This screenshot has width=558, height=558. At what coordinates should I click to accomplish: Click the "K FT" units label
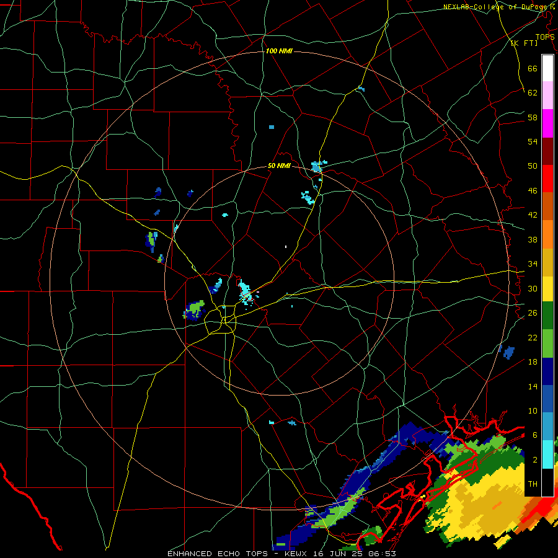(x=524, y=43)
